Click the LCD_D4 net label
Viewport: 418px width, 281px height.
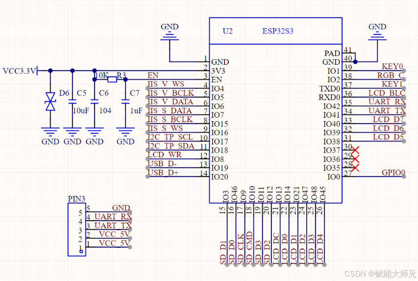320,249
